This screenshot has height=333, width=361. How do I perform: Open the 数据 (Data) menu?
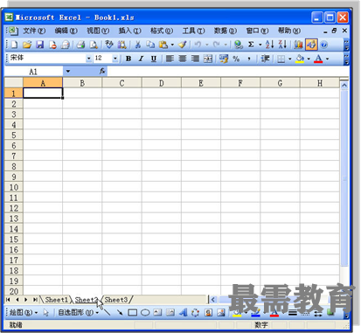point(226,31)
